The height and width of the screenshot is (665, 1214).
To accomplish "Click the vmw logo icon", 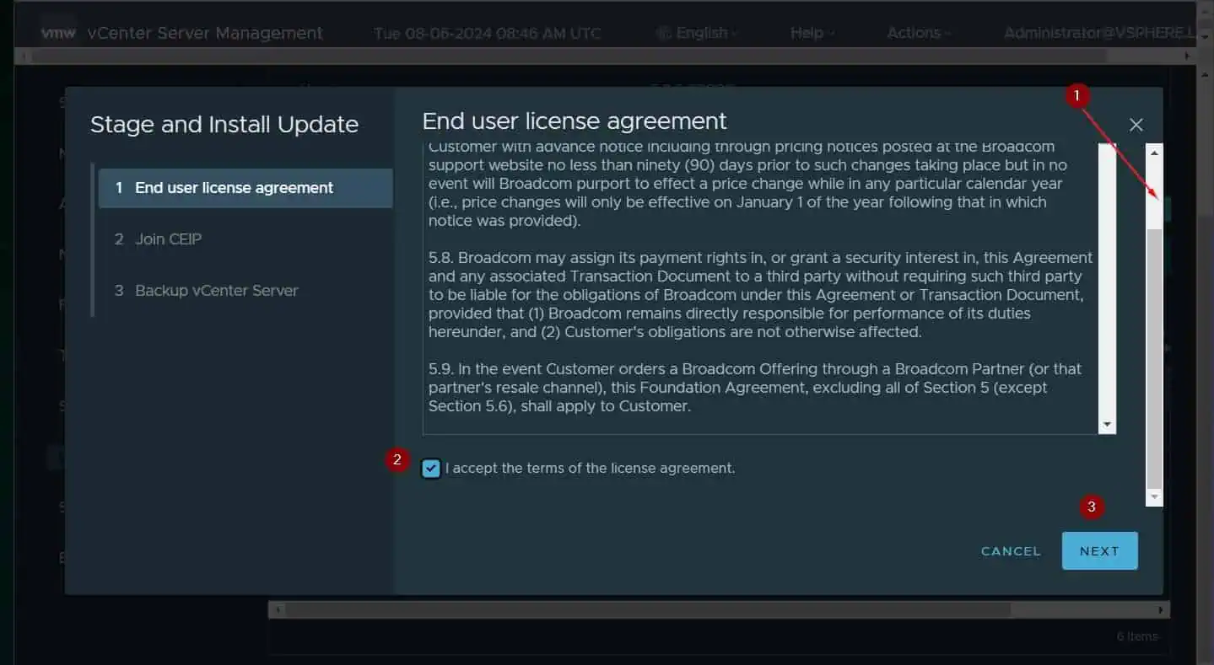I will pos(58,33).
